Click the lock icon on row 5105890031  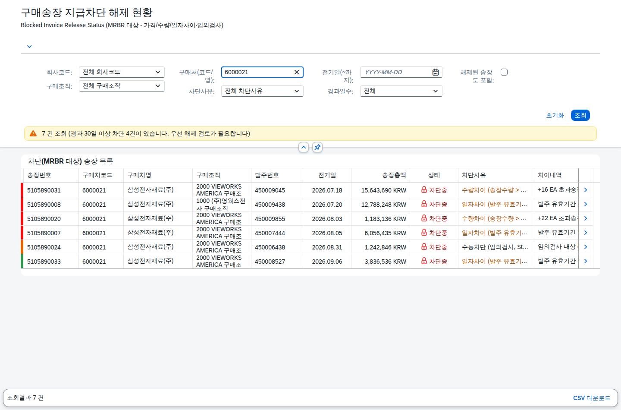424,190
